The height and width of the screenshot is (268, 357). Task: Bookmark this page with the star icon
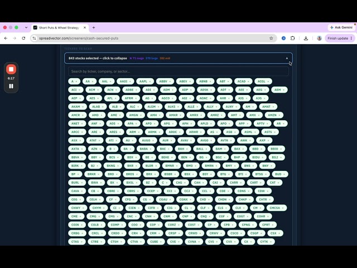271,39
